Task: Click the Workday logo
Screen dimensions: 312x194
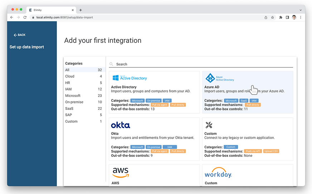Action: 218,173
